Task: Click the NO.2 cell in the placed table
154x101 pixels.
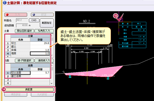Action: coord(139,24)
